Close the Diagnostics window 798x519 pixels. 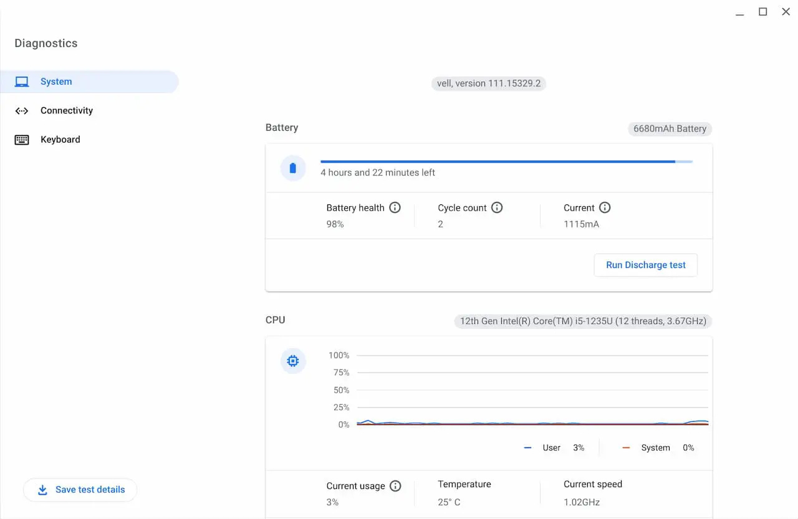pos(786,12)
